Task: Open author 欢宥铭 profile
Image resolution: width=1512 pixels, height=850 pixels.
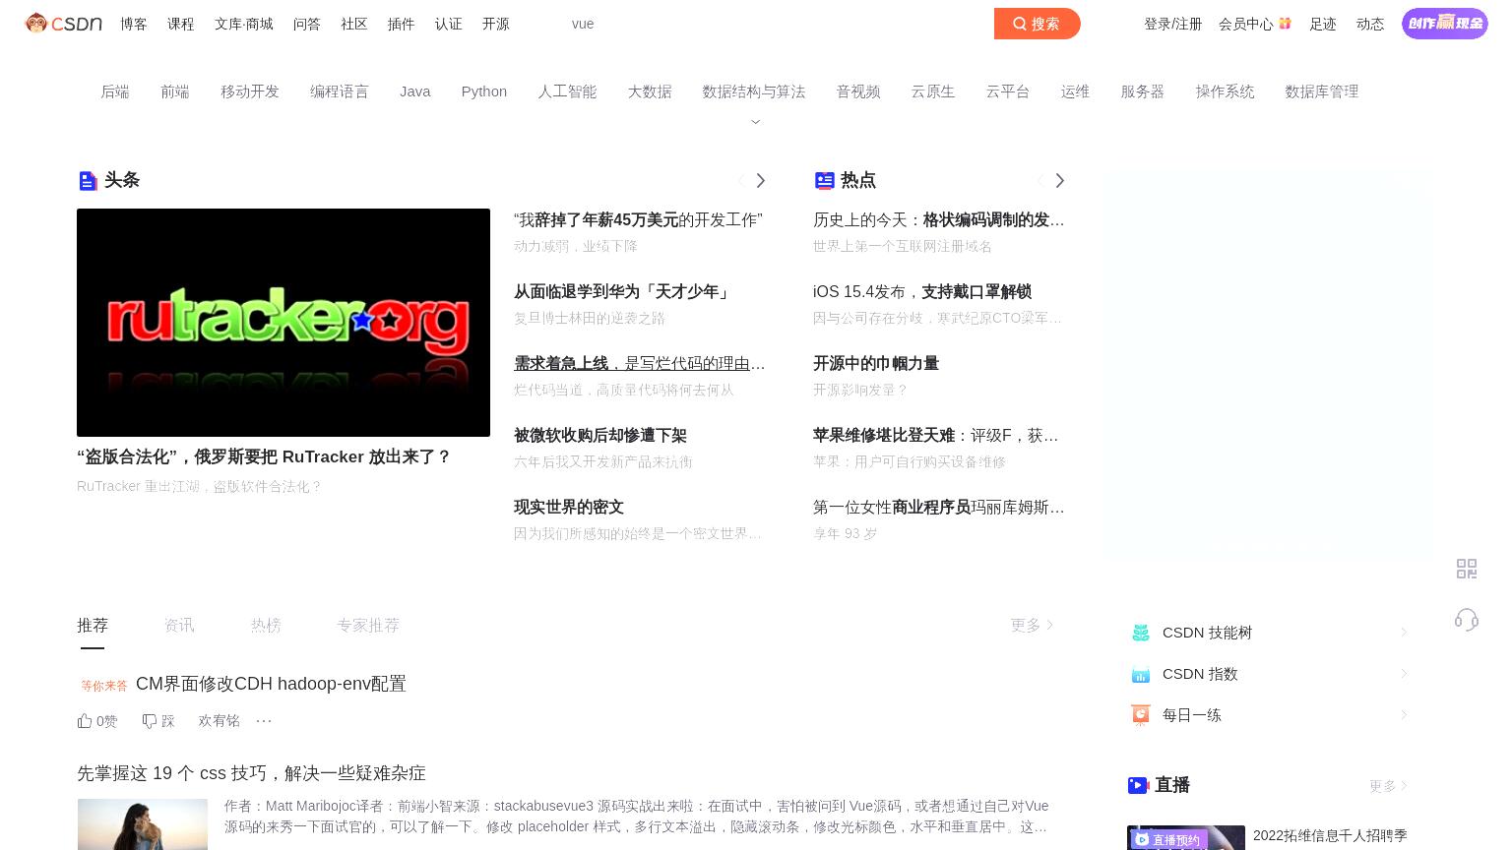Action: point(220,721)
